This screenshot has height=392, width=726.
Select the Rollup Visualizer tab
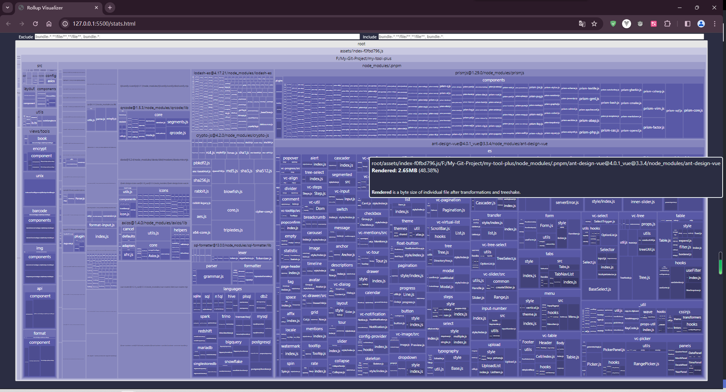(56, 8)
